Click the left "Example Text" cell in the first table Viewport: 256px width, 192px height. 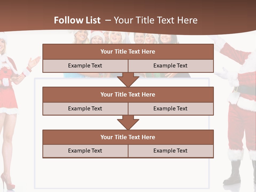[x=85, y=66]
